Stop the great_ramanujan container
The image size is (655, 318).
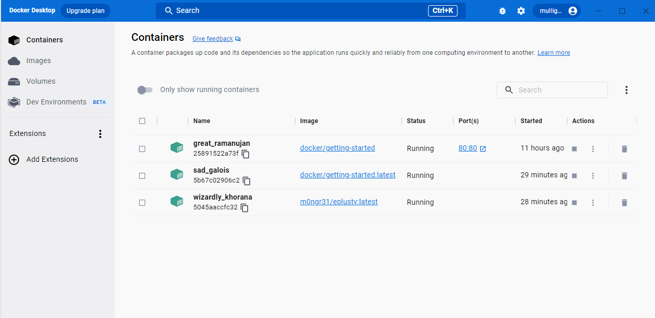click(574, 148)
